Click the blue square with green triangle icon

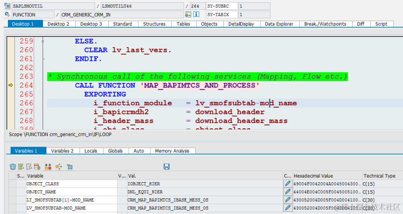coord(69,167)
